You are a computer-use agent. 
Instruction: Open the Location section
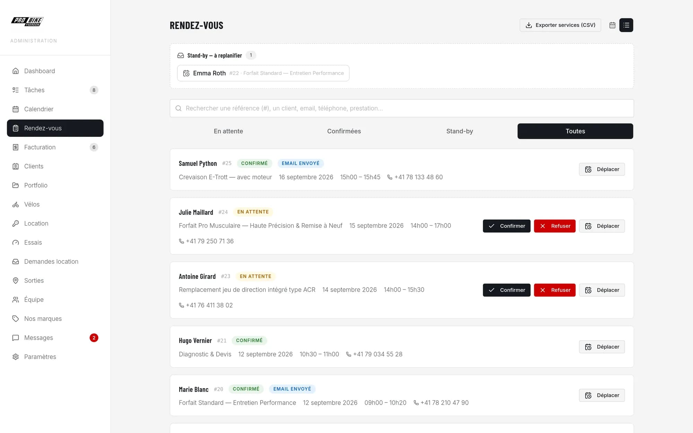click(x=55, y=223)
